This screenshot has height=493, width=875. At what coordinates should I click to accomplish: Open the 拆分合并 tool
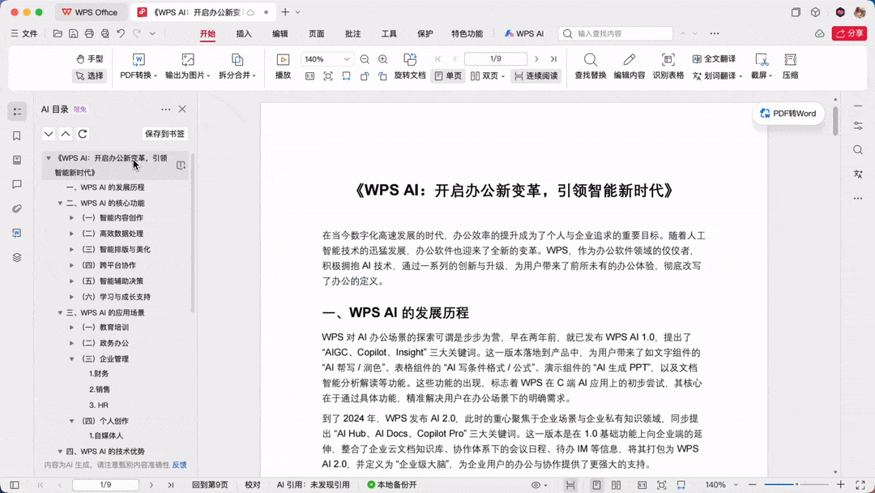(237, 66)
